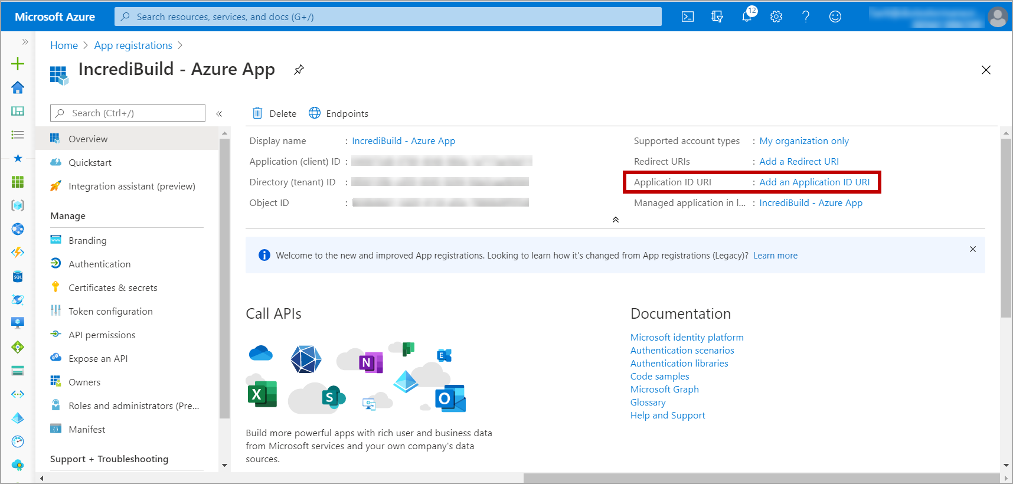Viewport: 1013px width, 484px height.
Task: Open portal Settings gear
Action: [776, 17]
